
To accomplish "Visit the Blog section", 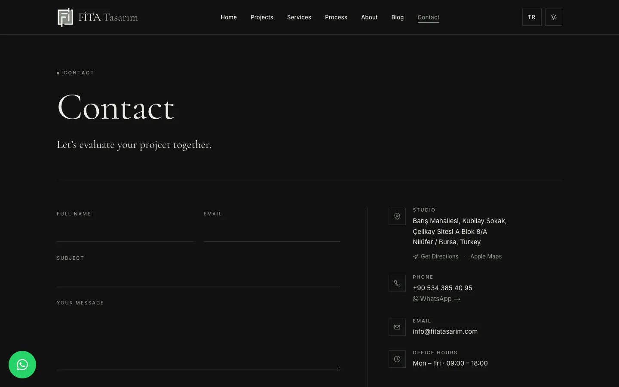I will pyautogui.click(x=398, y=17).
